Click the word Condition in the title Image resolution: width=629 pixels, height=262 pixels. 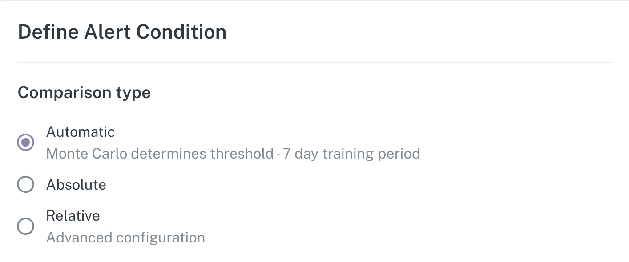(x=181, y=32)
